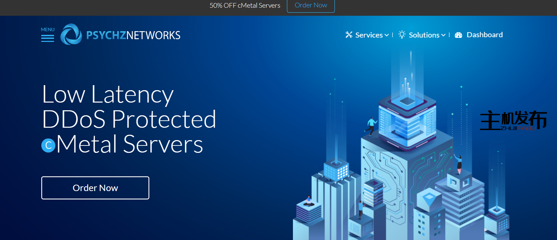Open the hamburger MENU icon

tap(47, 39)
